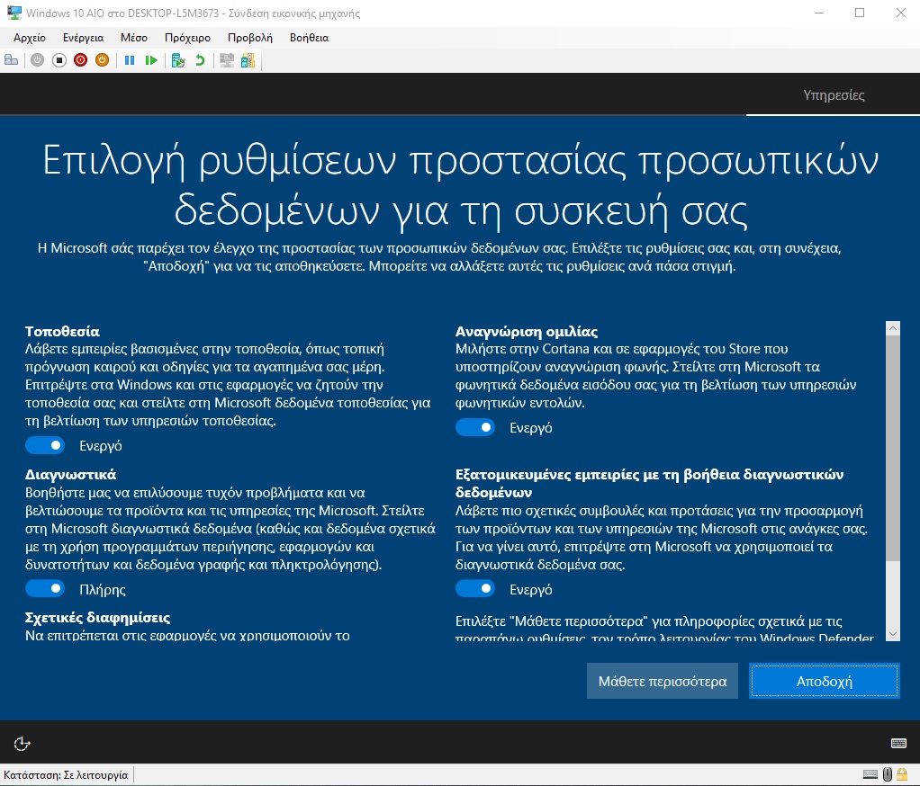Open the on-screen keyboard icon in setup

898,743
